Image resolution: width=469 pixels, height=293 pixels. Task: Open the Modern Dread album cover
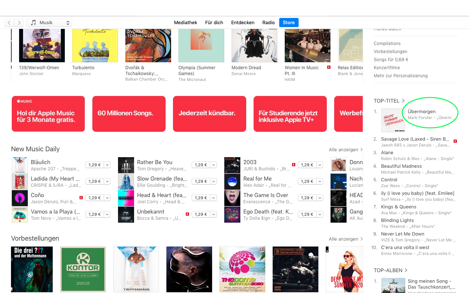[x=254, y=45]
